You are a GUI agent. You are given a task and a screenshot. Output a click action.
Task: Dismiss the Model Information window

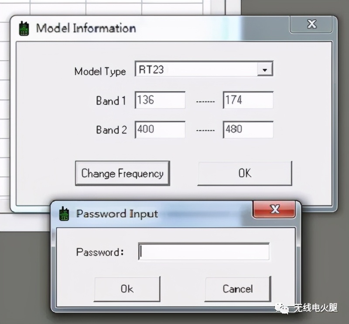pyautogui.click(x=311, y=24)
